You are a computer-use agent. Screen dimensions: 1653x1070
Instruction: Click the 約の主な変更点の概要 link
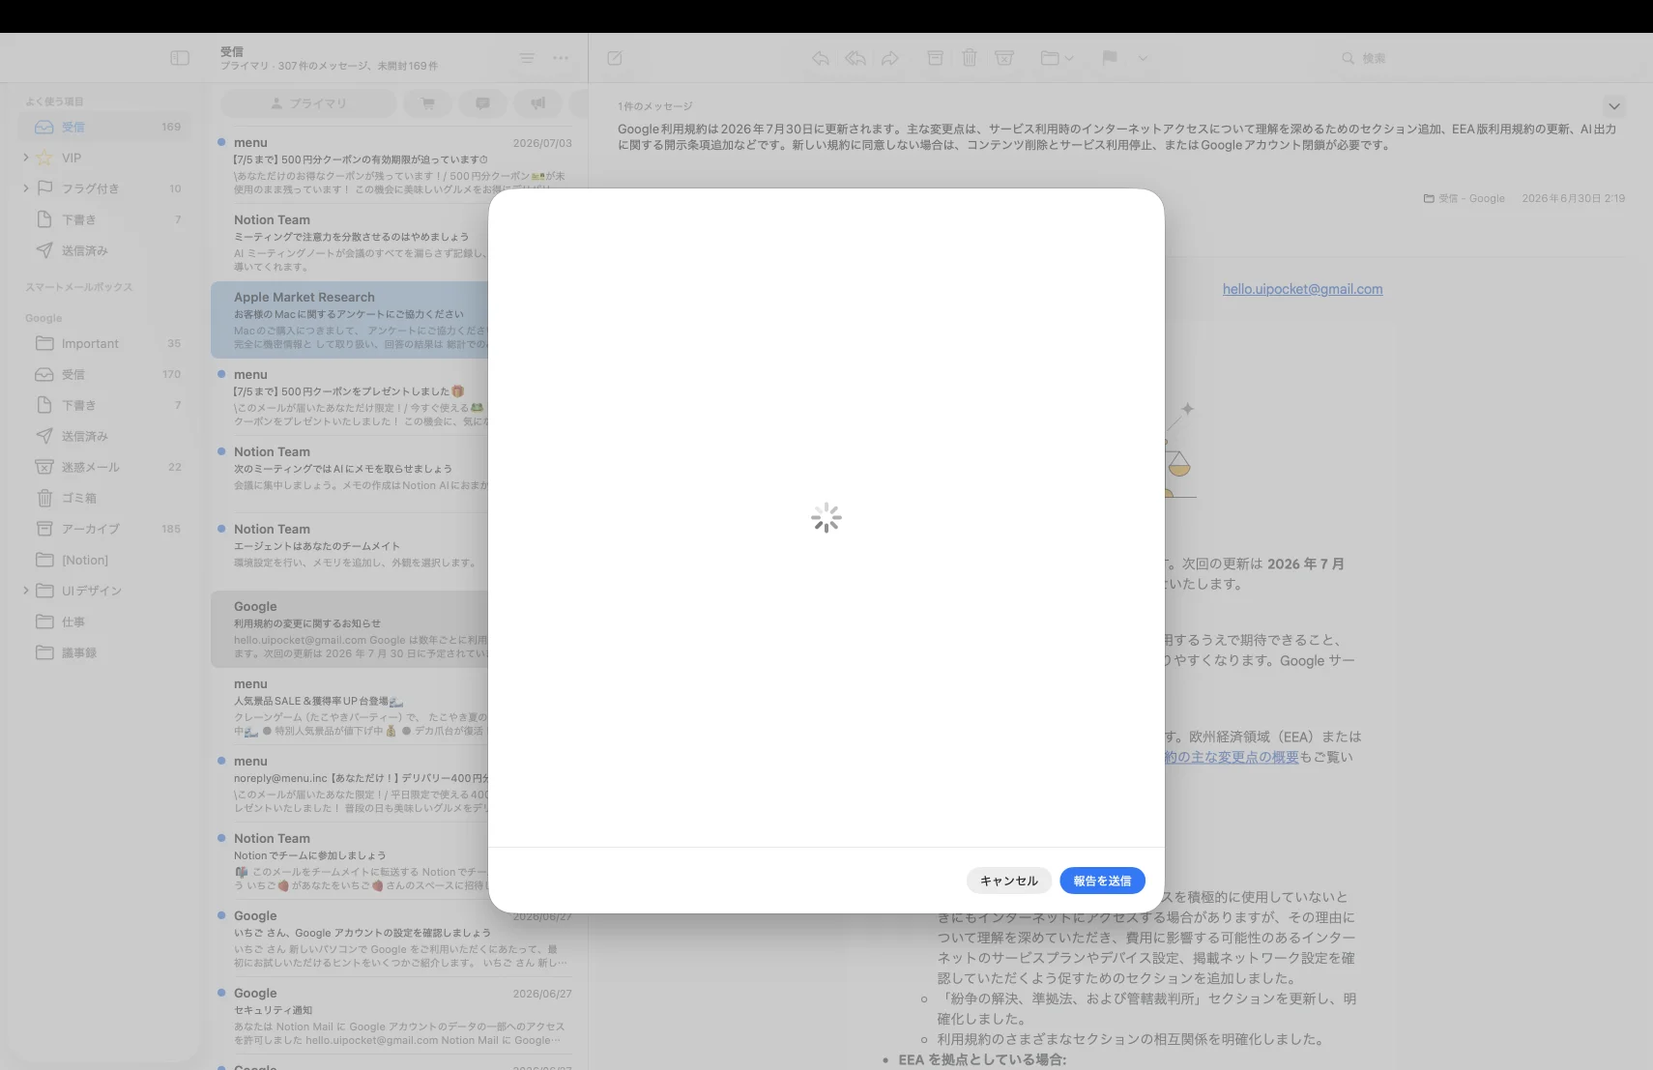(x=1232, y=757)
